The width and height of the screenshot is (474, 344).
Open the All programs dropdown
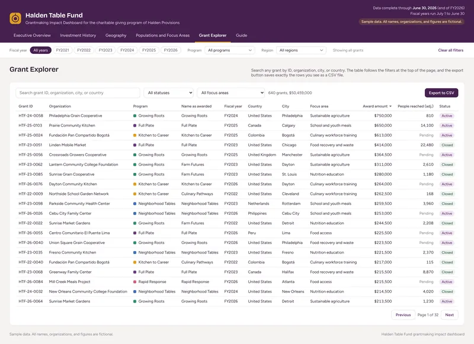click(x=230, y=50)
